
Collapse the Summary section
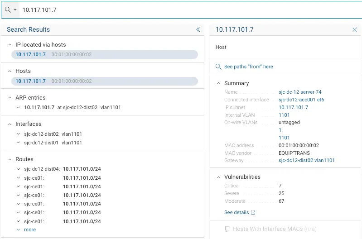tap(218, 83)
